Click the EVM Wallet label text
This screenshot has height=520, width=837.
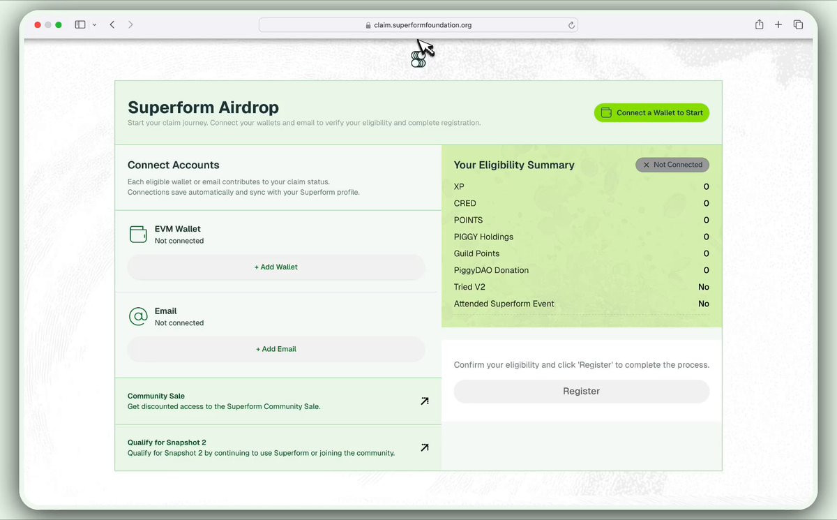[177, 229]
